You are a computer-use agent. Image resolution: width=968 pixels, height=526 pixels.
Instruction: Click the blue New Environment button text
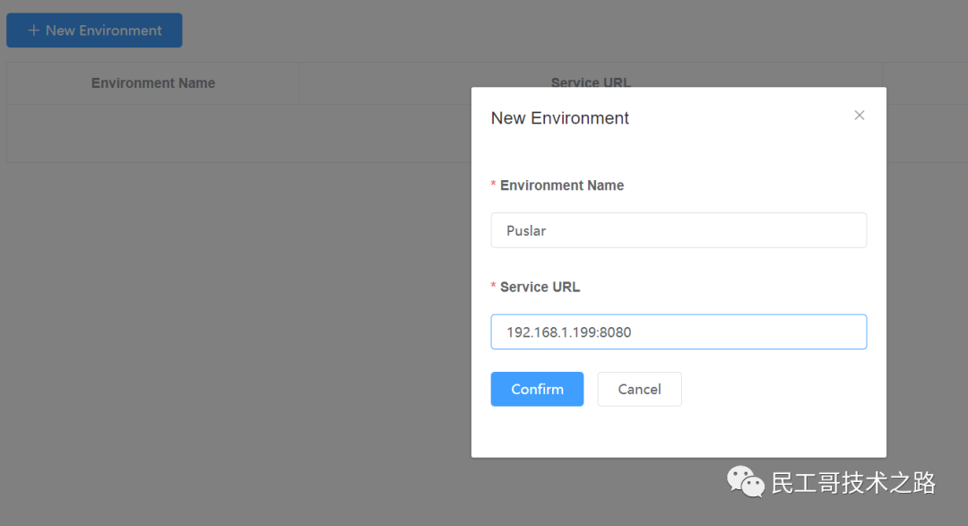104,30
